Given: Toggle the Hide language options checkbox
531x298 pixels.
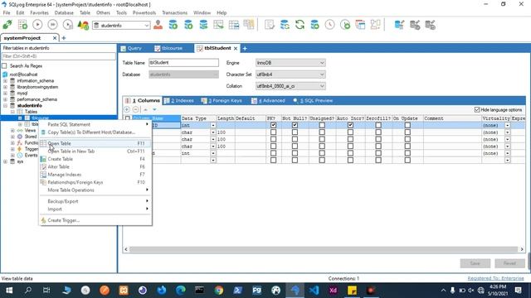Looking at the screenshot, I should coord(477,110).
